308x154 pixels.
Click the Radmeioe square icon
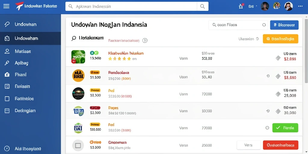pyautogui.click(x=7, y=99)
